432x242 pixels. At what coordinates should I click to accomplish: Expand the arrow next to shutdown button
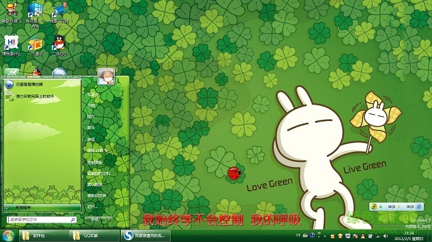(109, 219)
